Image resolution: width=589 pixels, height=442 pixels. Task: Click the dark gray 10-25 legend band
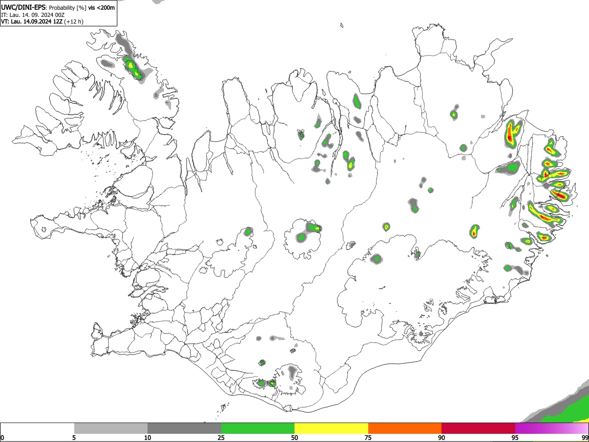(184, 429)
